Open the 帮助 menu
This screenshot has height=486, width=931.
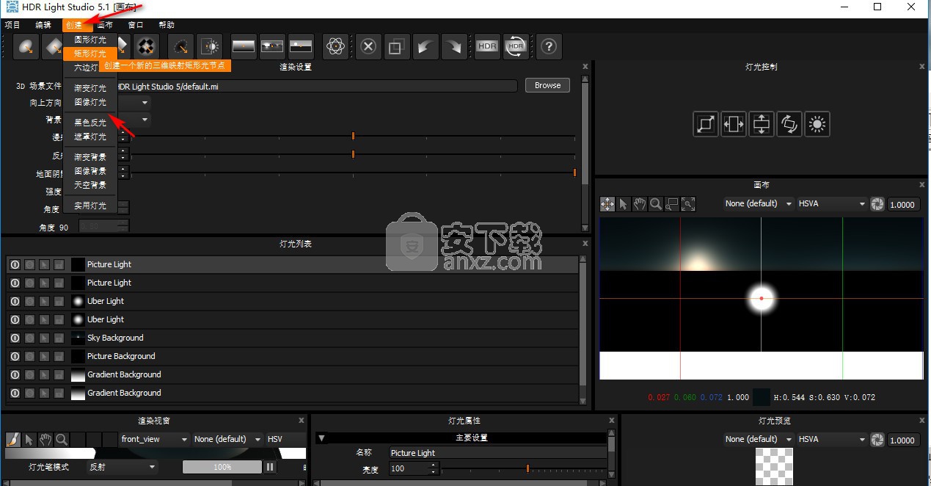[167, 25]
